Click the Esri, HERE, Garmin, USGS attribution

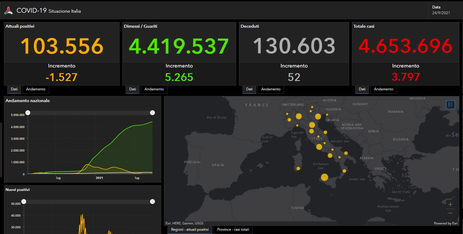pyautogui.click(x=184, y=223)
